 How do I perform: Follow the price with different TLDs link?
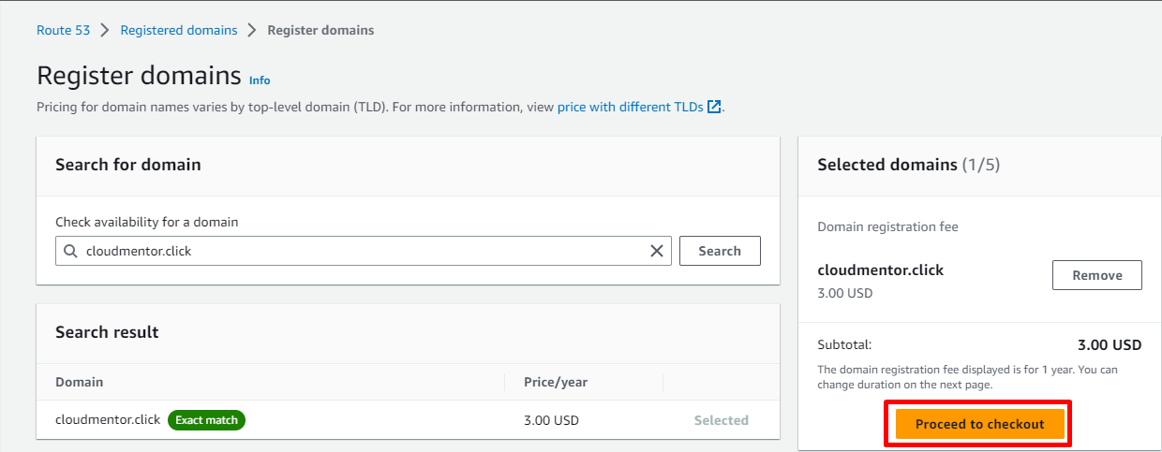(630, 107)
